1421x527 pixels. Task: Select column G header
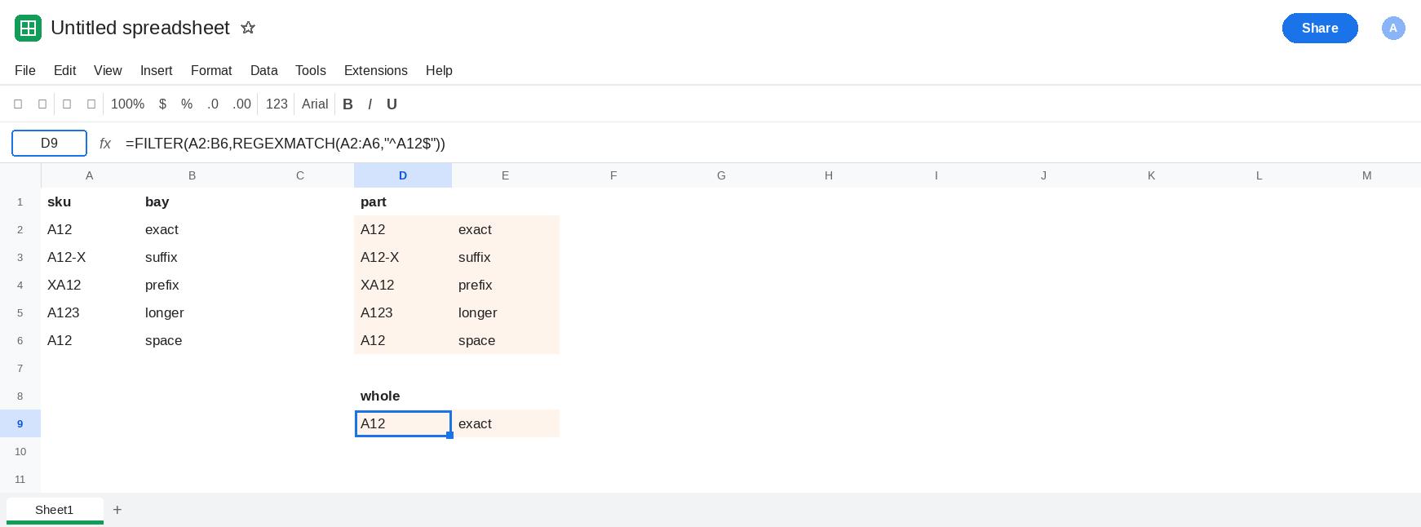(x=721, y=175)
